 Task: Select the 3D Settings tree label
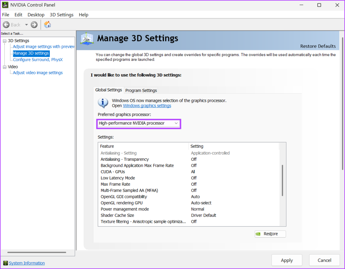[19, 41]
